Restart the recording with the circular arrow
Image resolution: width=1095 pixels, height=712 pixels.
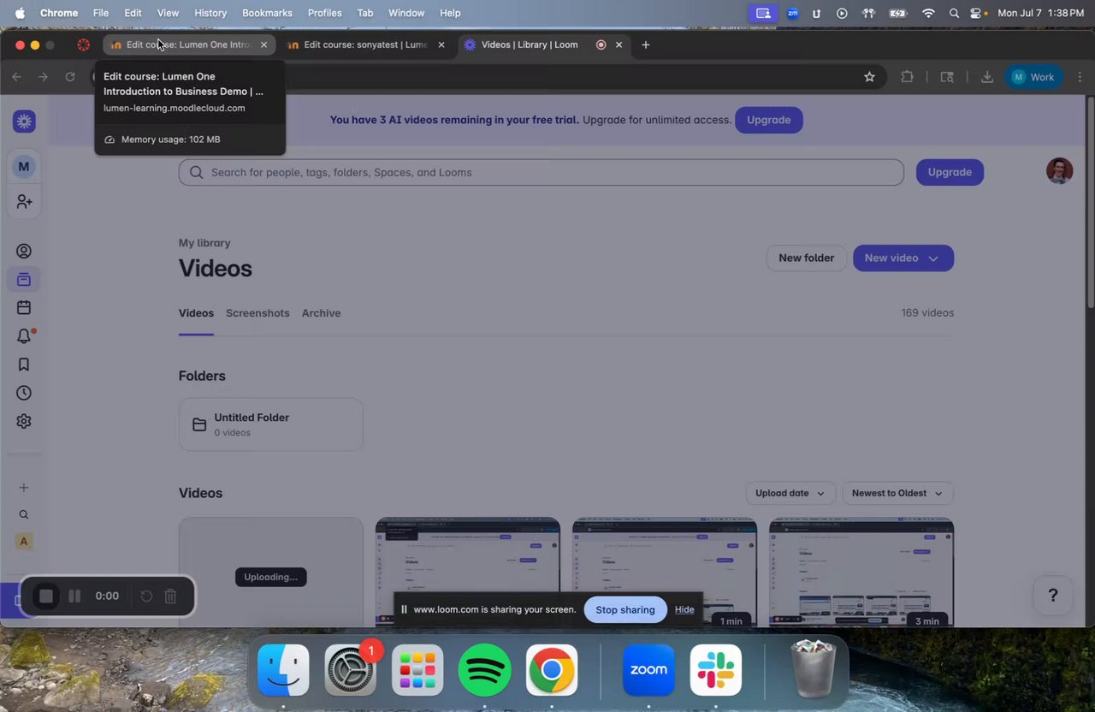coord(146,596)
